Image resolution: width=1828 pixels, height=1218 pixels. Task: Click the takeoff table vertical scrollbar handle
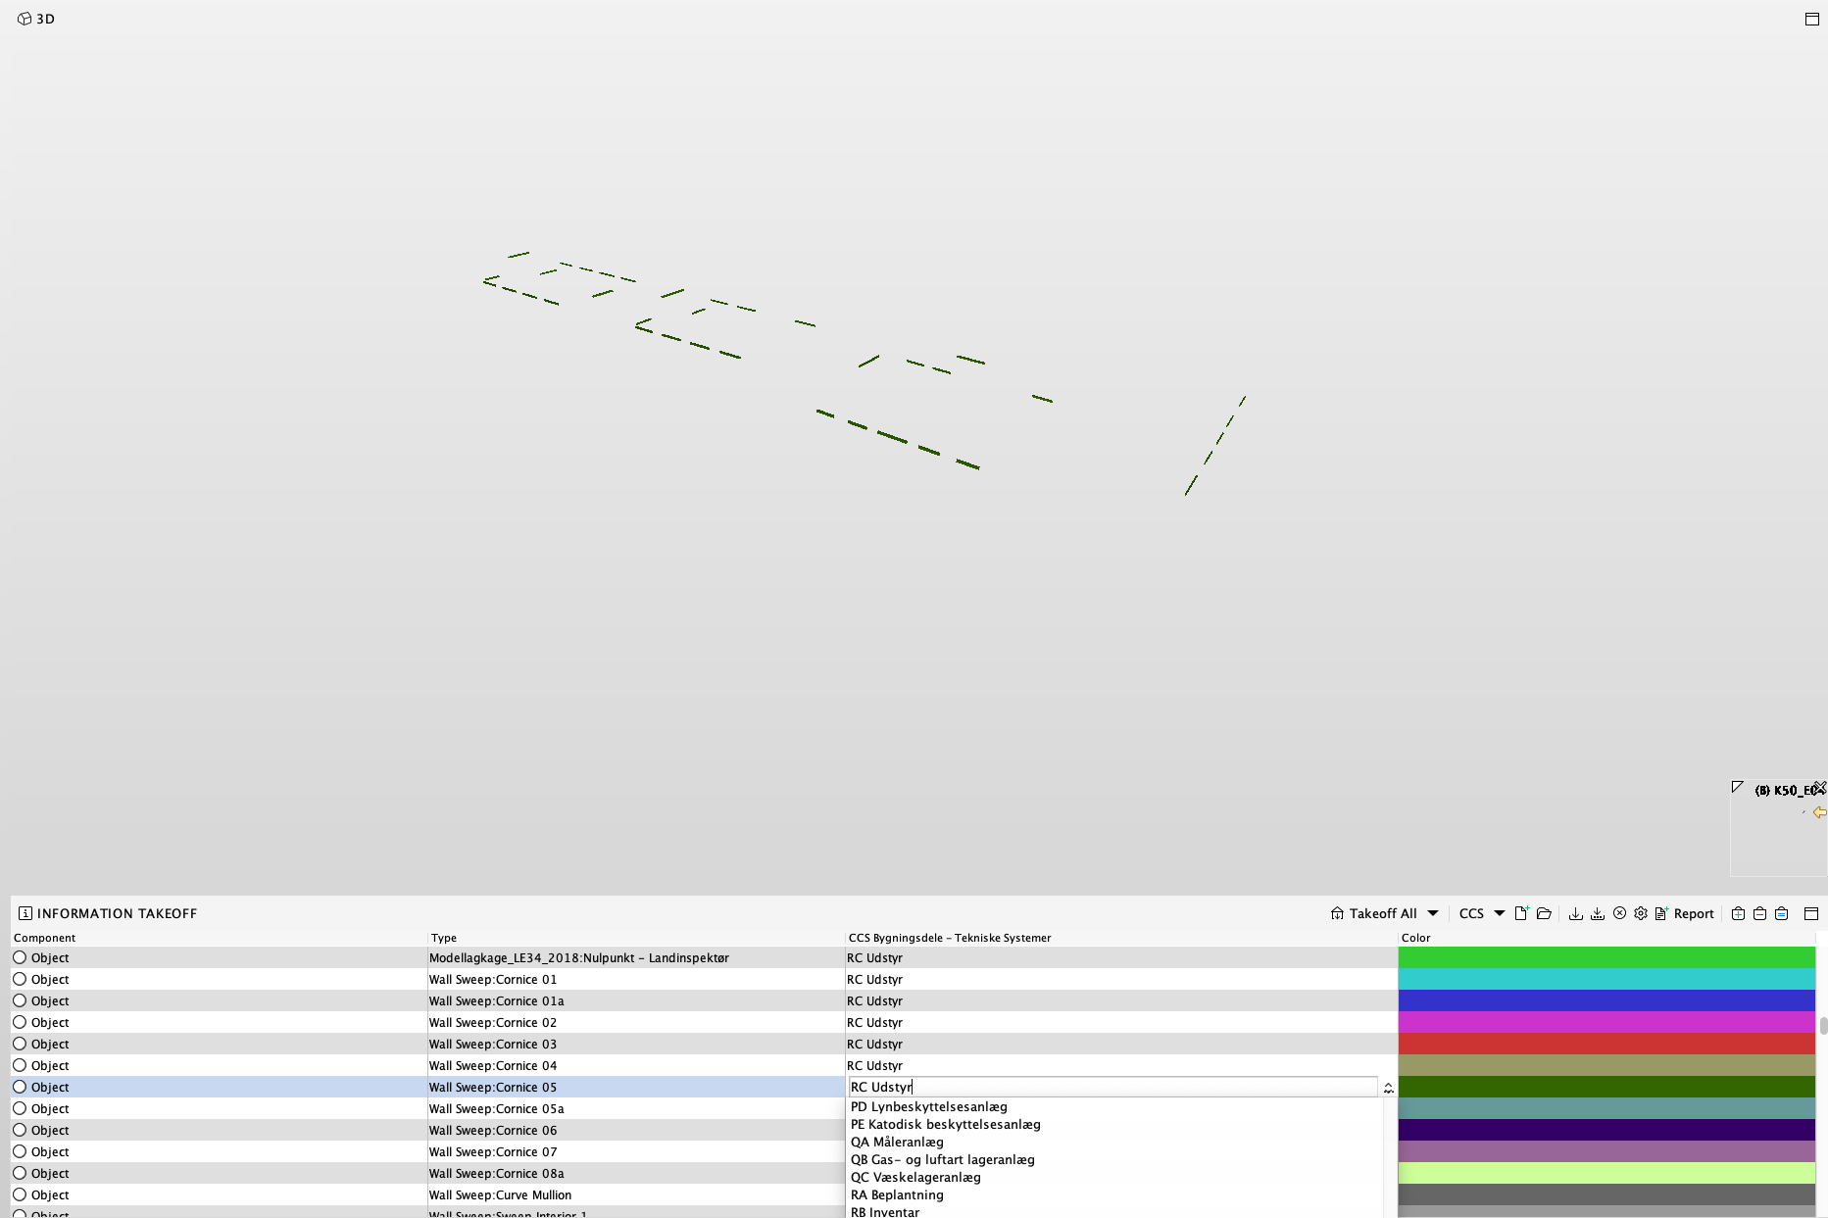point(1823,1026)
